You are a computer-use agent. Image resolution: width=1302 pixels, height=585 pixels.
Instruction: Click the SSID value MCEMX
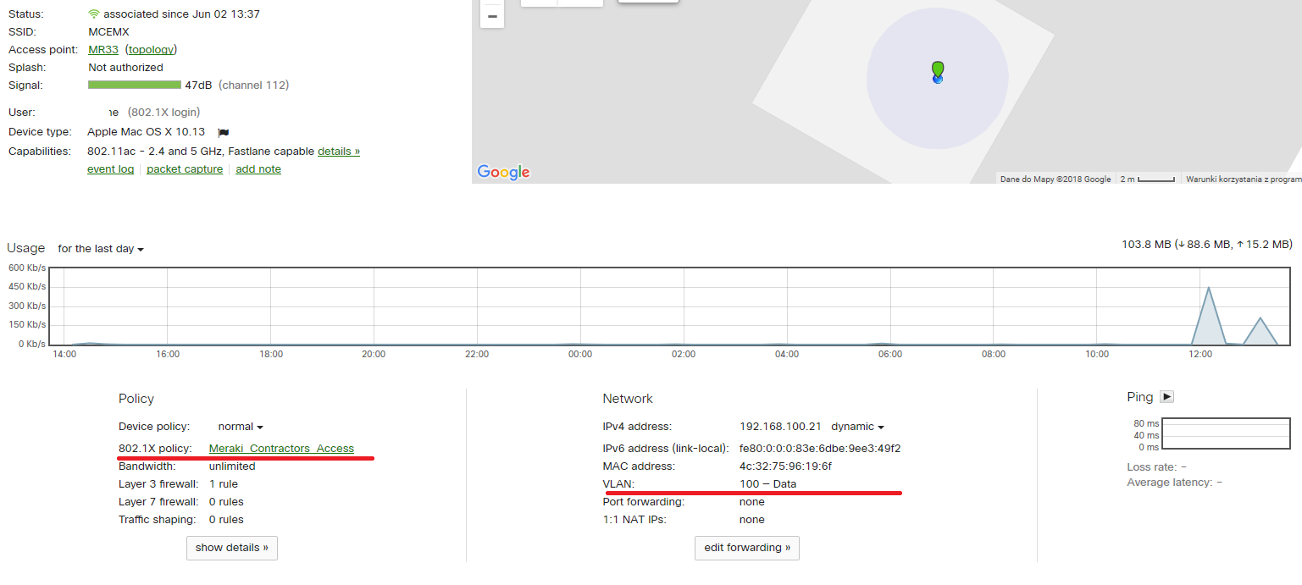pos(108,32)
